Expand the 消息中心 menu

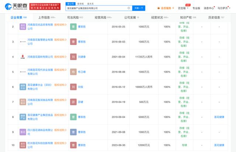tap(209, 8)
